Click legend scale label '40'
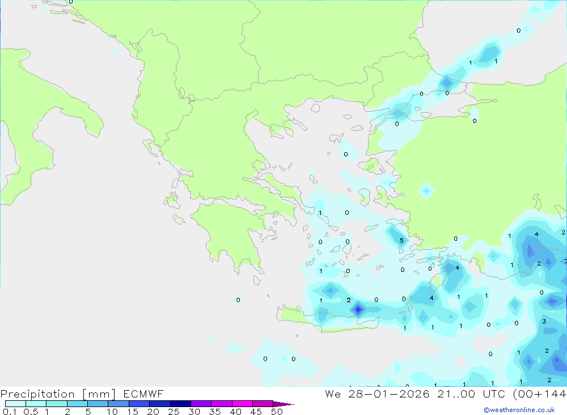 click(235, 412)
